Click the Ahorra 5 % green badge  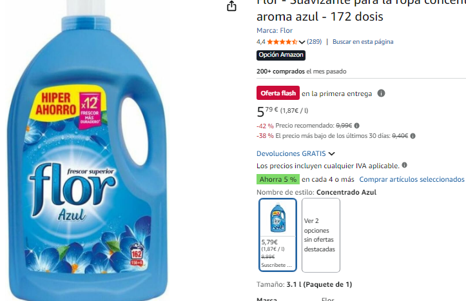[278, 179]
